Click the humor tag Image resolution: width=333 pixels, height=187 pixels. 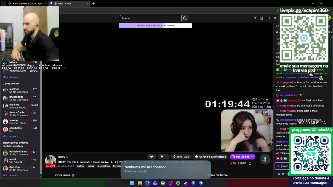pyautogui.click(x=91, y=166)
